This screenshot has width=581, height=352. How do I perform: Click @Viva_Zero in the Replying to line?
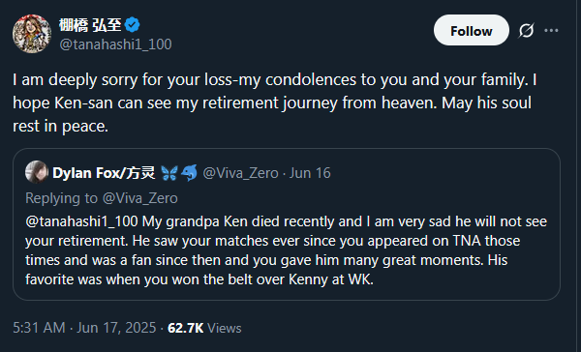(x=139, y=198)
